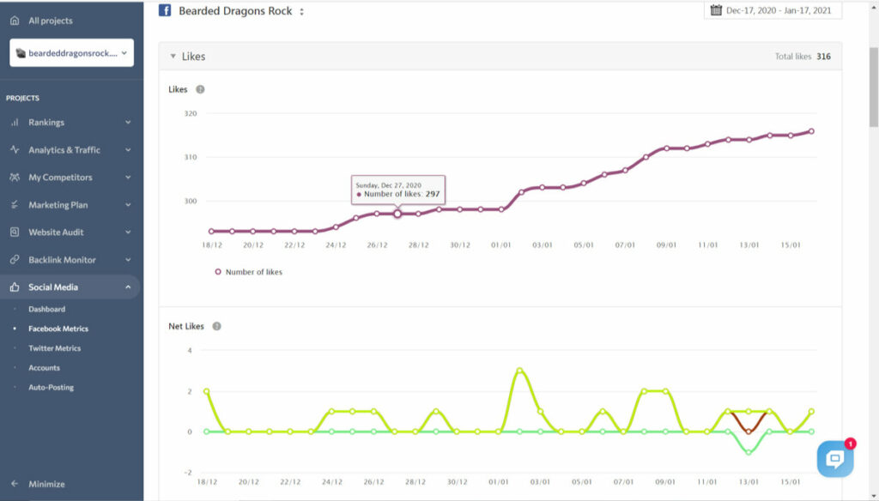Click the Marketing Plan checklist icon
The width and height of the screenshot is (879, 501).
tap(15, 204)
